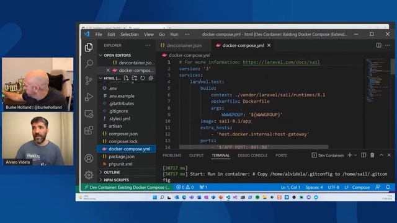Open .env.example in the file tree
The height and width of the screenshot is (223, 397).
coord(122,96)
